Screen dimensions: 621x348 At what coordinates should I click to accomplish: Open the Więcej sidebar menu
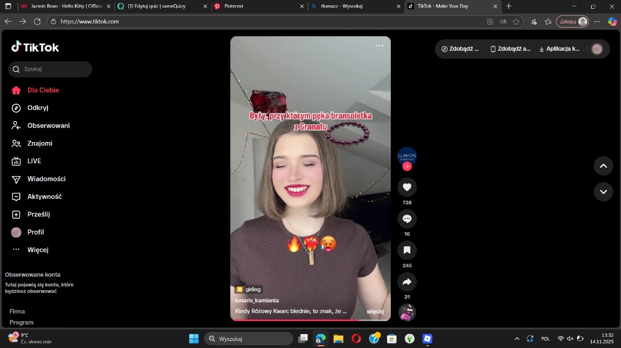(37, 250)
